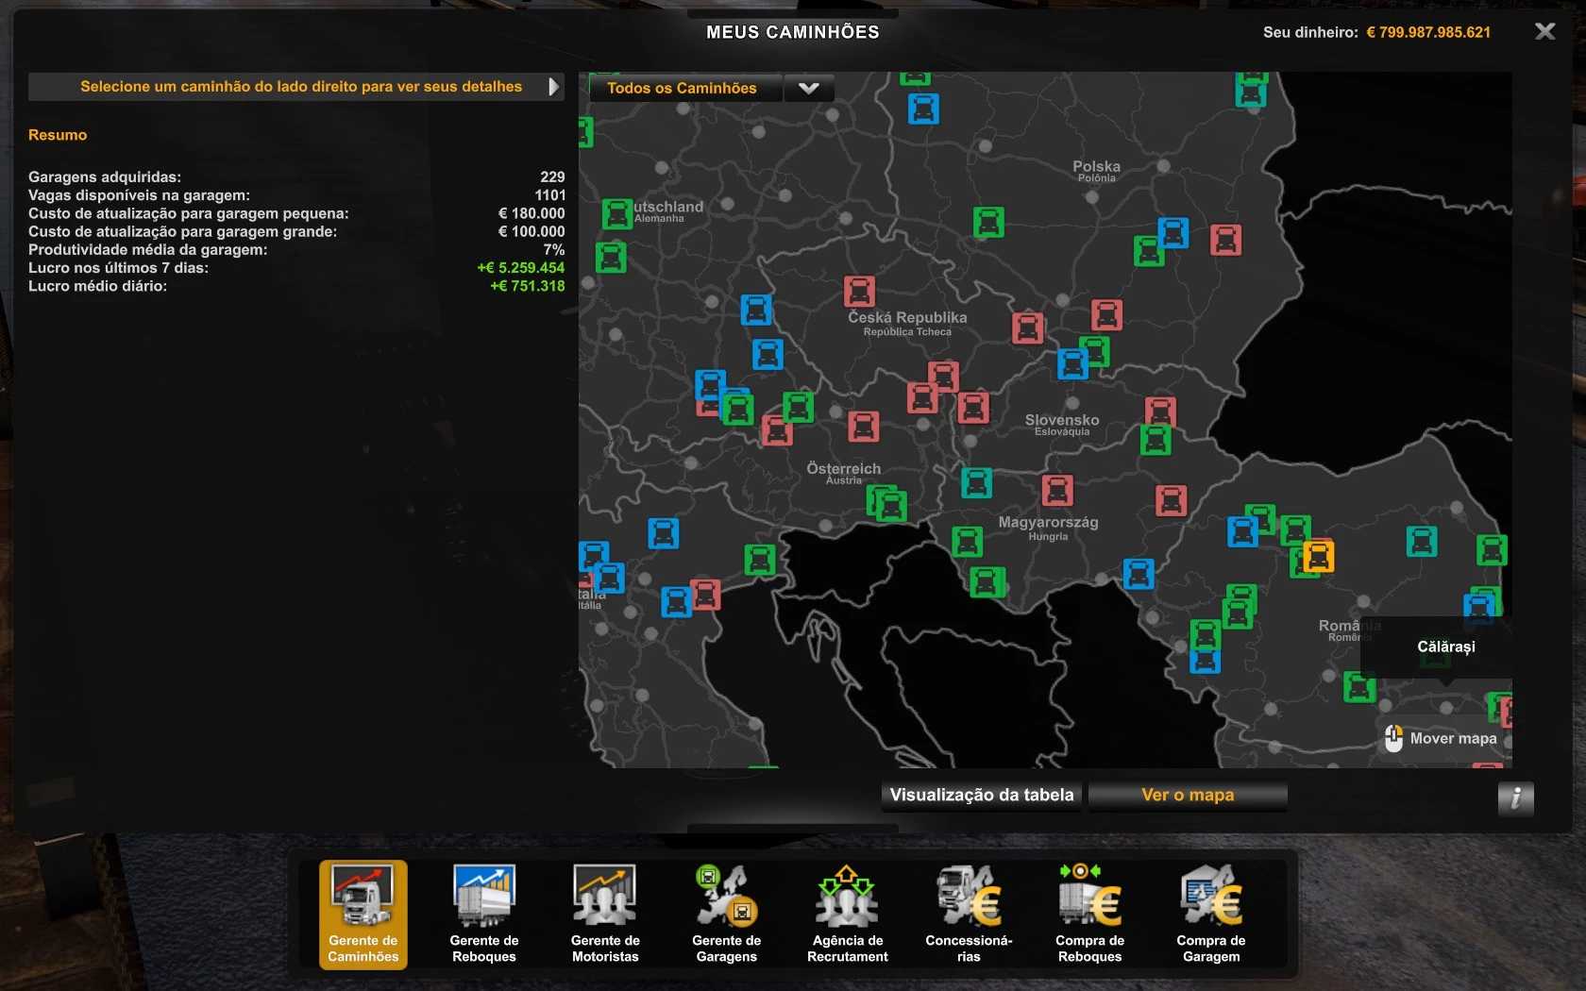Open Gerente de Motoristas icon
The image size is (1586, 991).
click(605, 914)
